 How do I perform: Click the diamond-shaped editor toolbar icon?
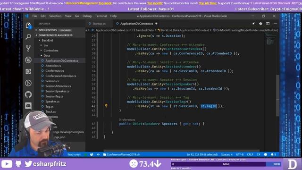click(x=260, y=24)
